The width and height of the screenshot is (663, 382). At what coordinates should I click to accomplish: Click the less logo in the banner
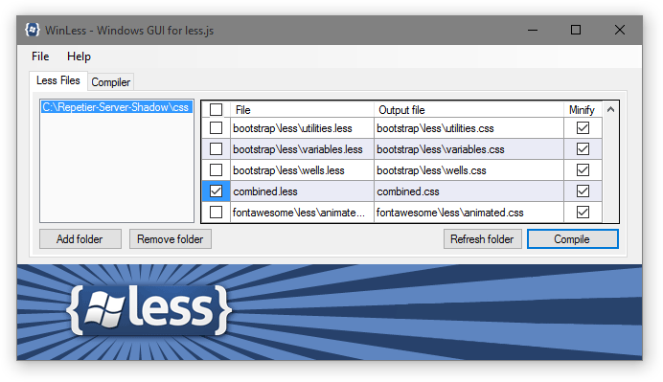(x=149, y=310)
